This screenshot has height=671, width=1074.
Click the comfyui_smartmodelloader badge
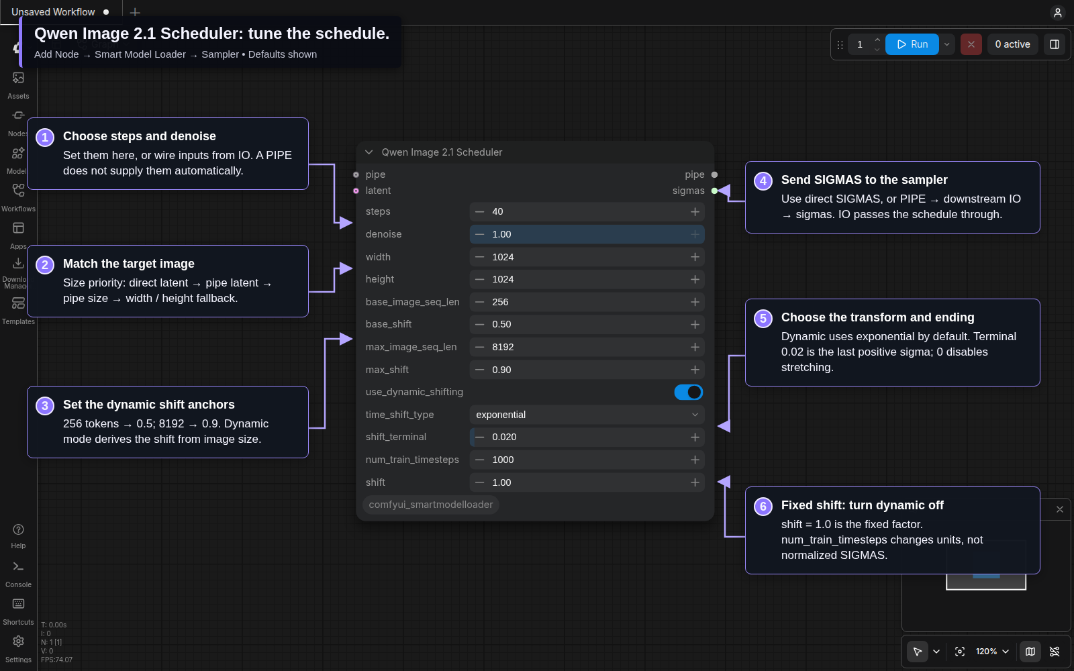tap(431, 505)
